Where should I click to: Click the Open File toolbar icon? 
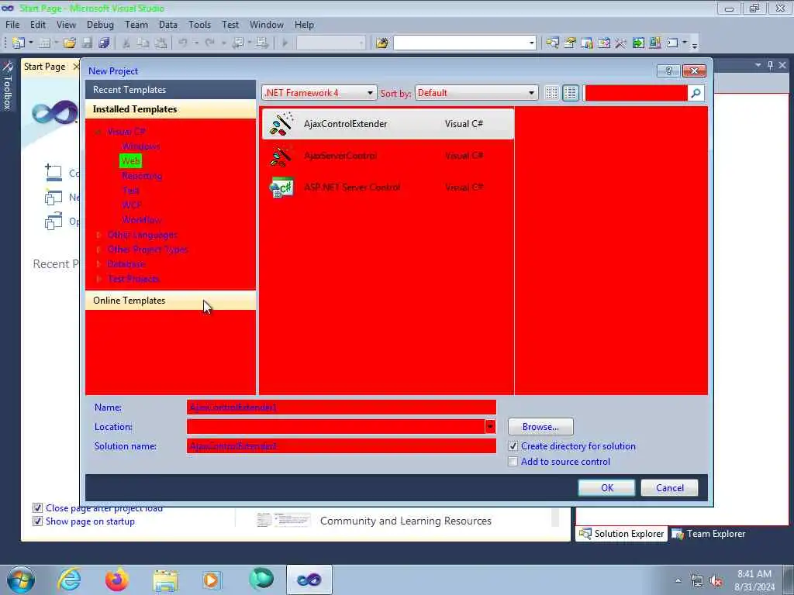70,43
